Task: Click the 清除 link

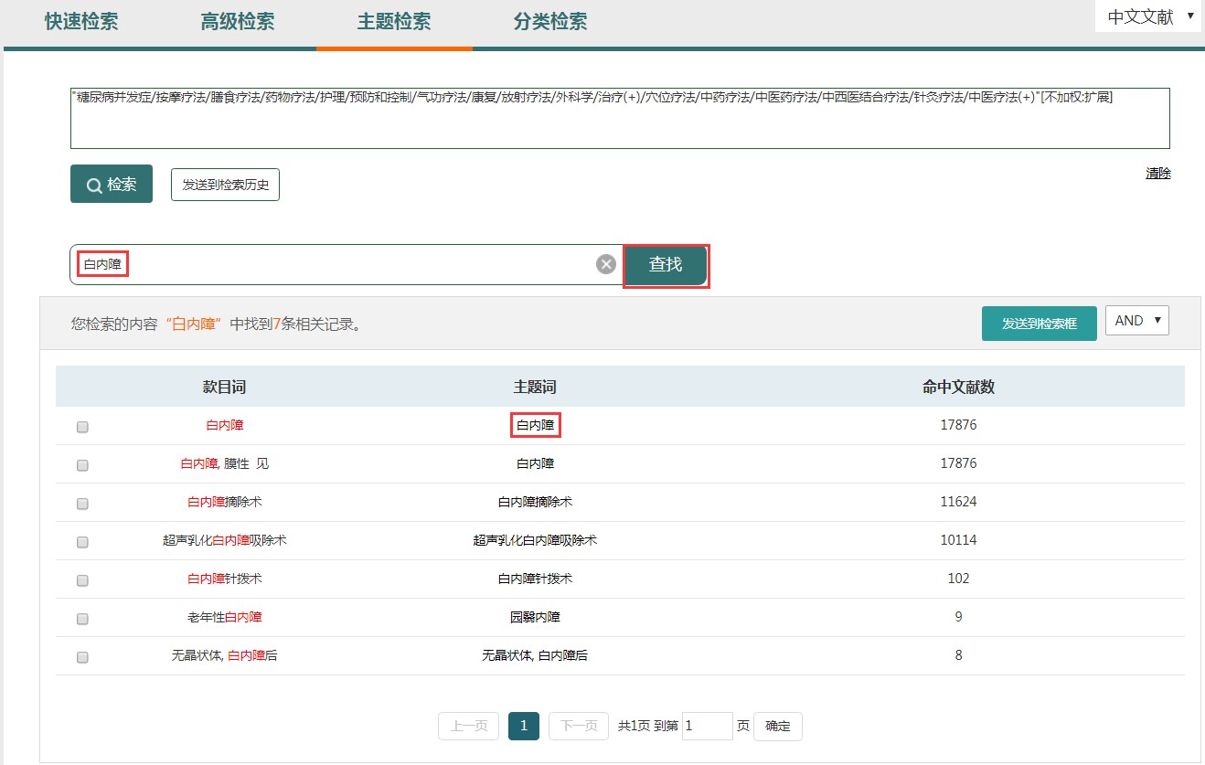Action: [x=1157, y=173]
